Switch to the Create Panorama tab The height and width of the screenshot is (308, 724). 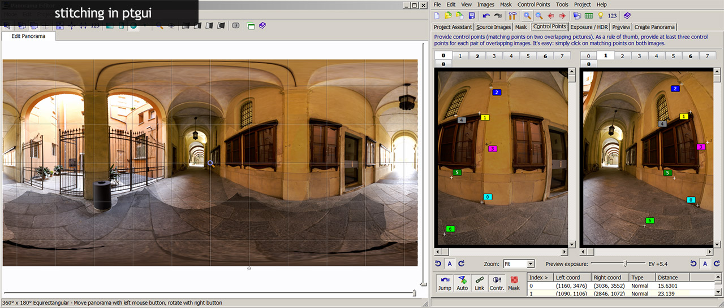pyautogui.click(x=654, y=27)
